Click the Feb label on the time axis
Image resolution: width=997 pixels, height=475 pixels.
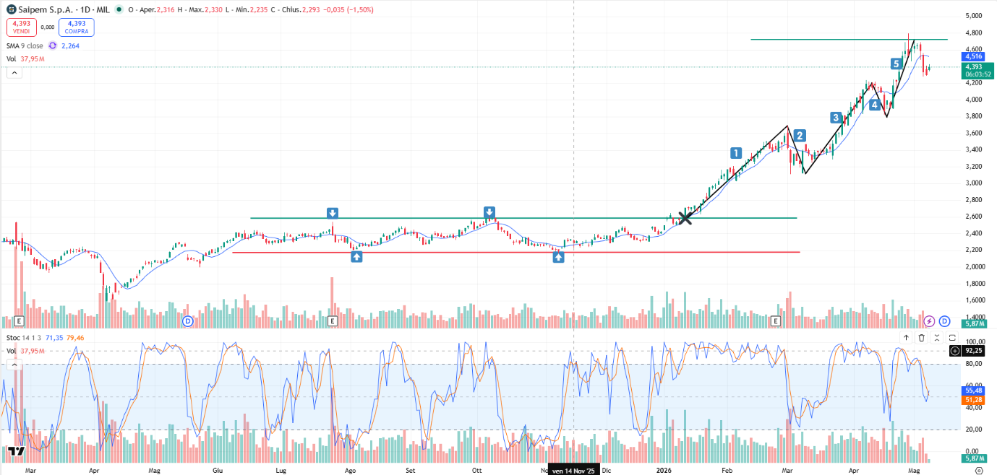coord(727,470)
